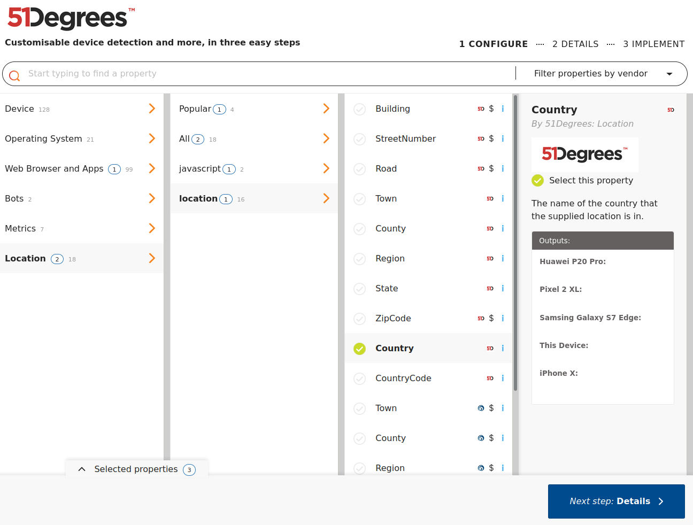Click the 51Degrees logo in Country detail panel
The image size is (693, 525).
pyautogui.click(x=585, y=154)
